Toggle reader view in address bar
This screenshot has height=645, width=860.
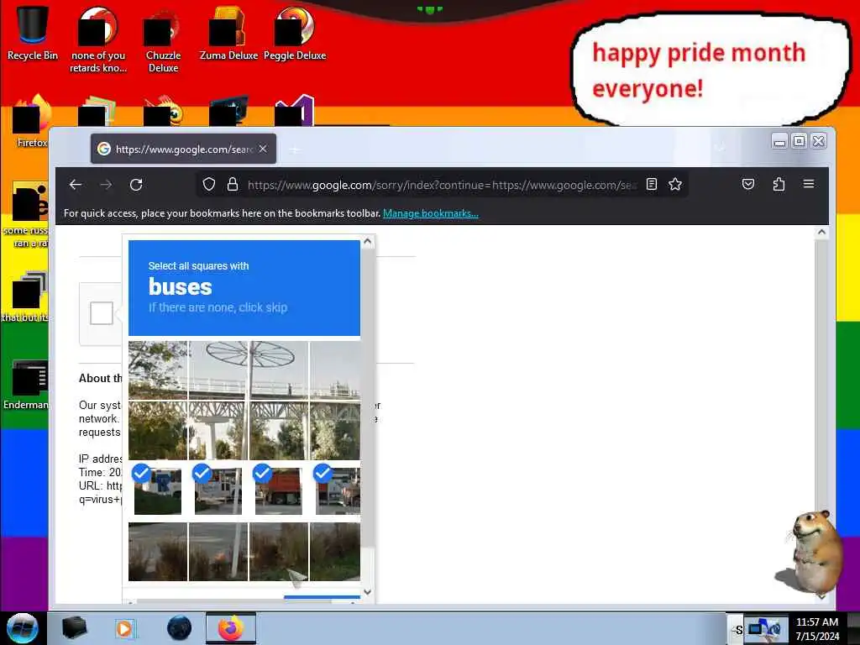(652, 184)
